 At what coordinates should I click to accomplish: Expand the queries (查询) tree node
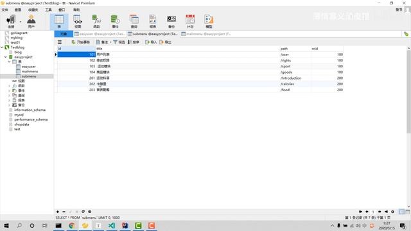[x=10, y=96]
